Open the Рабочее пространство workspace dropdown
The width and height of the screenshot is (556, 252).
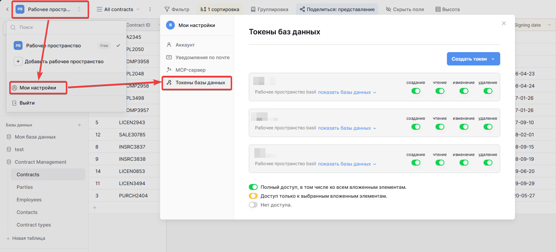click(50, 9)
